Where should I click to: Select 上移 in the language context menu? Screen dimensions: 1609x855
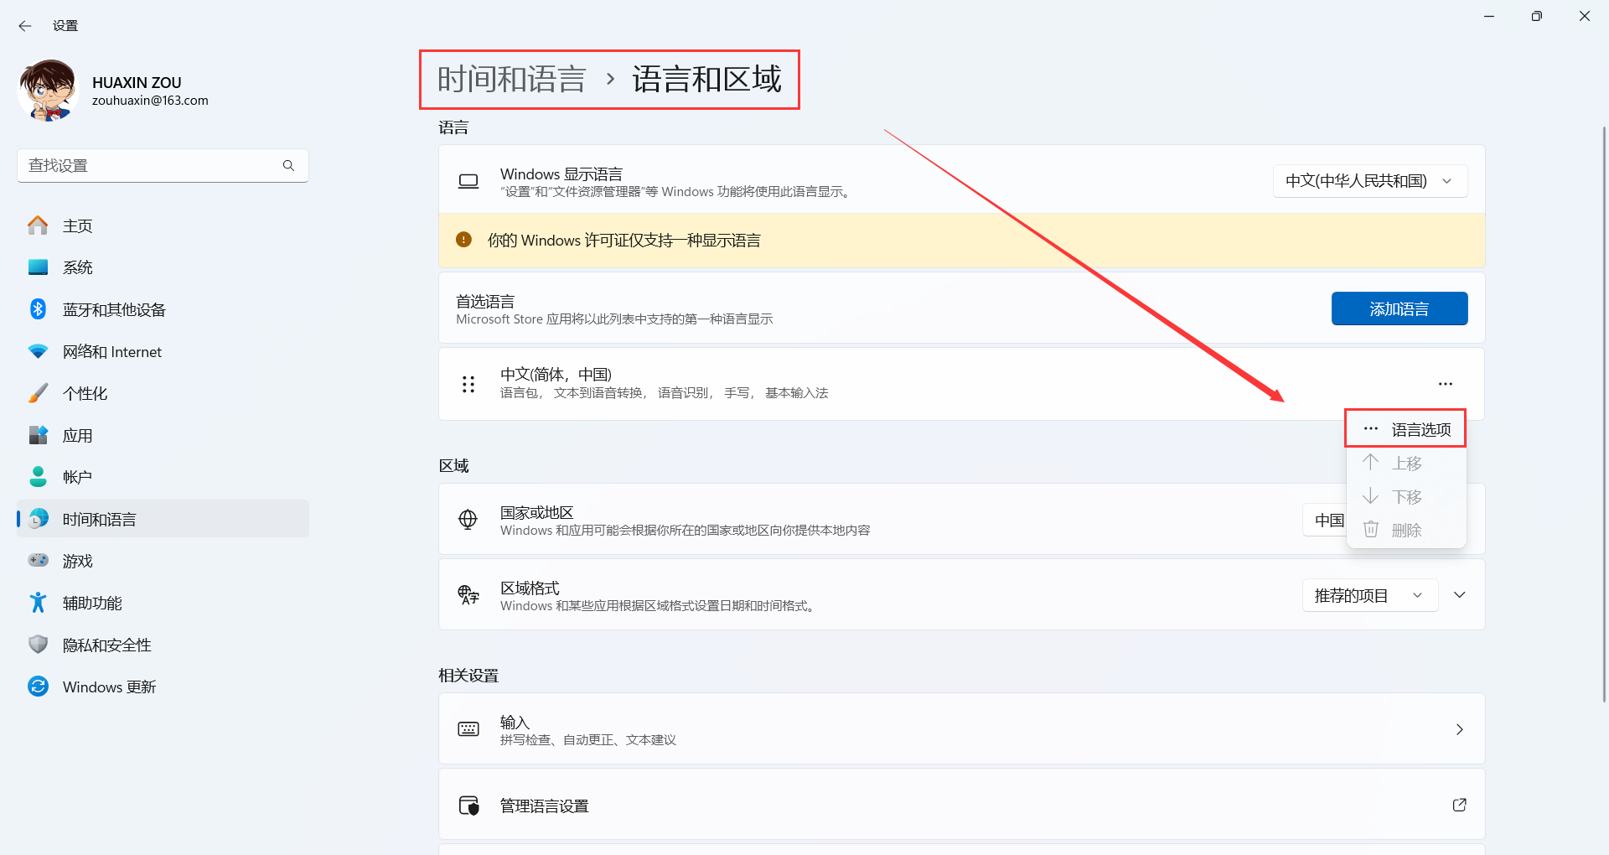coord(1406,463)
